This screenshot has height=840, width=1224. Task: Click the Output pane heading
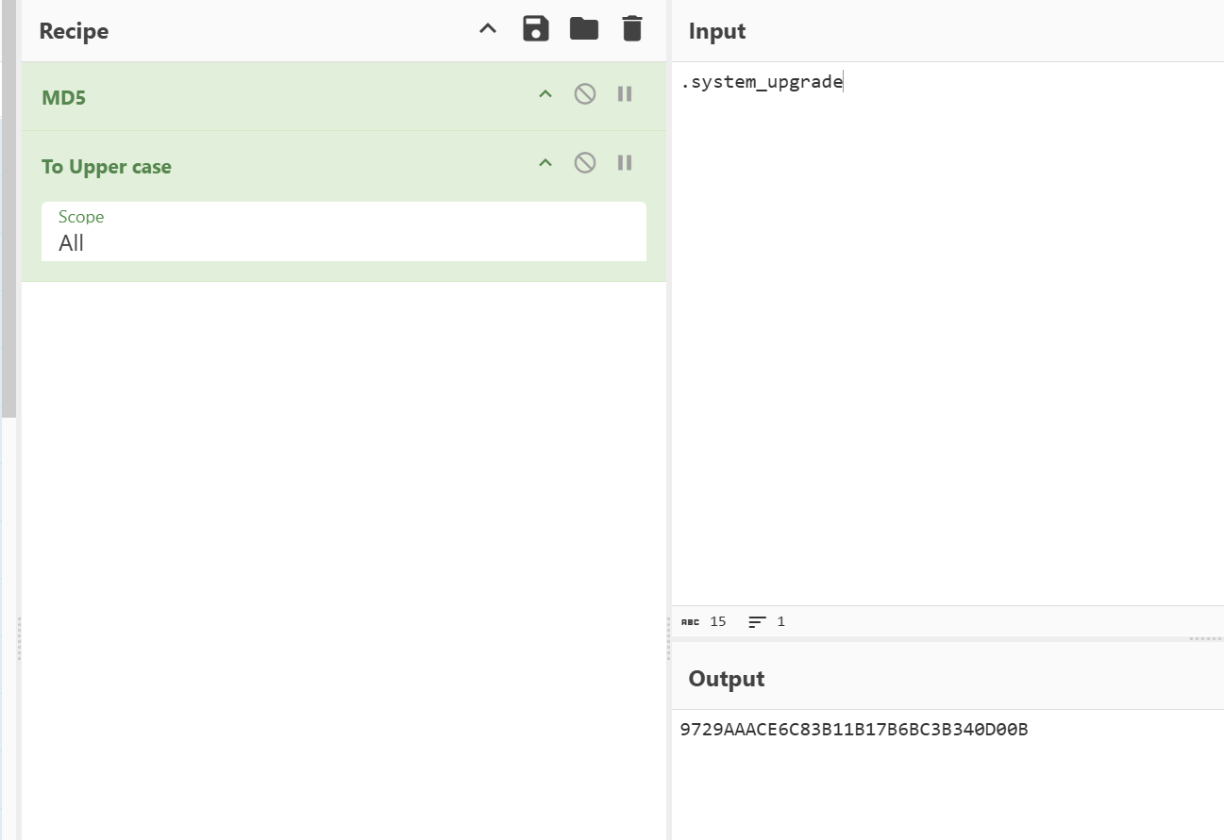726,679
